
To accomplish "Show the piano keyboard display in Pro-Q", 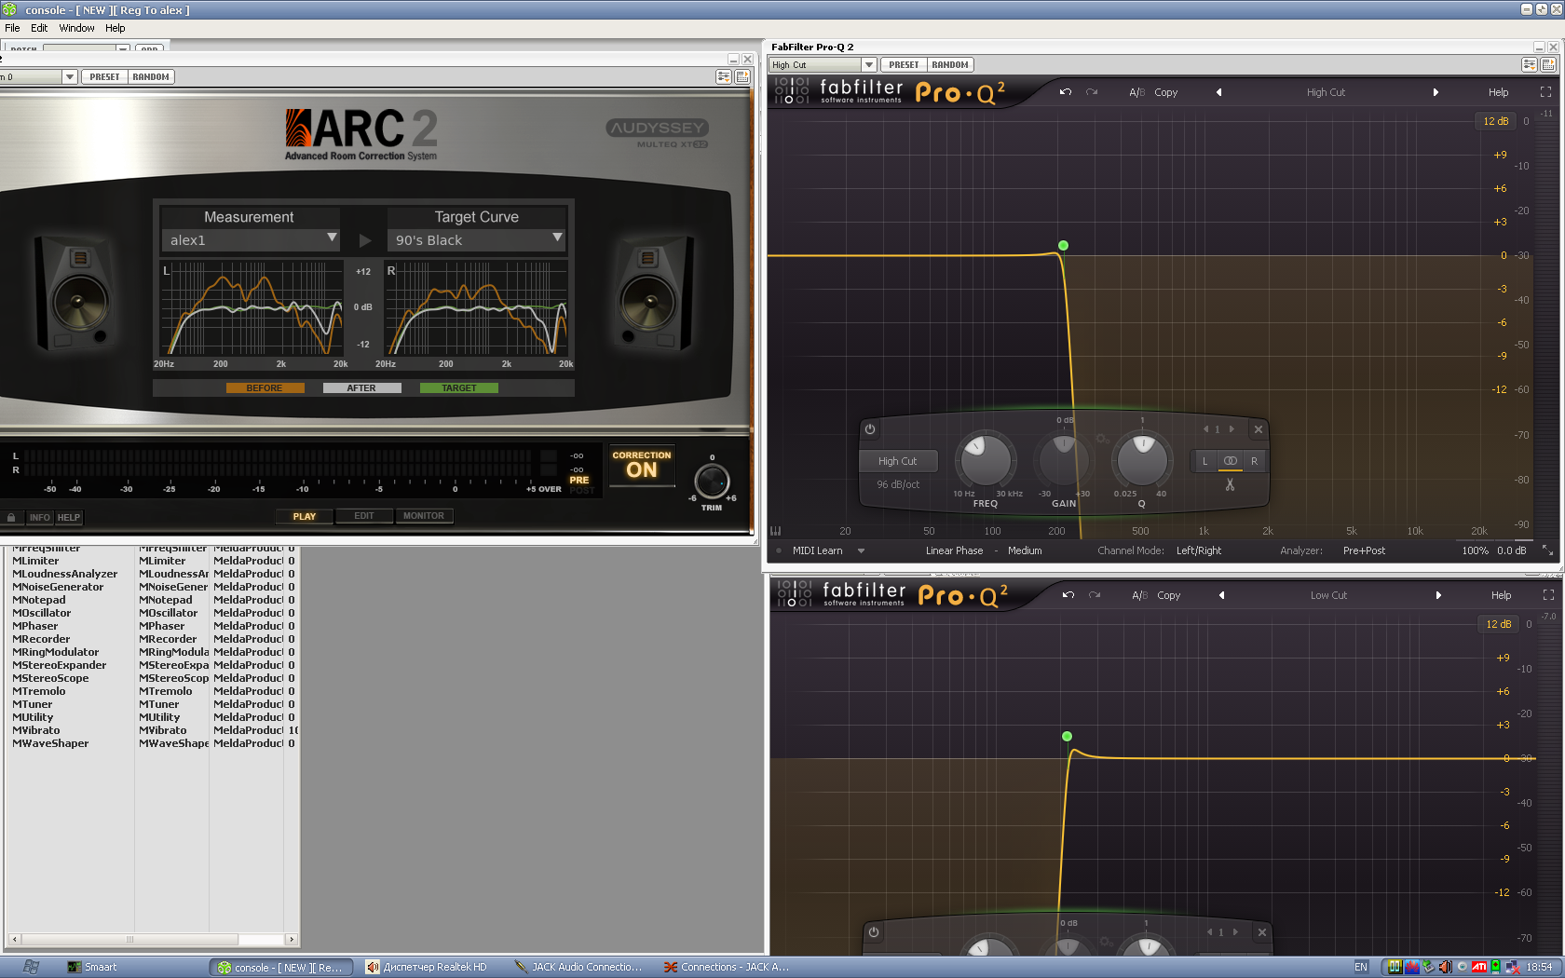I will click(x=775, y=531).
